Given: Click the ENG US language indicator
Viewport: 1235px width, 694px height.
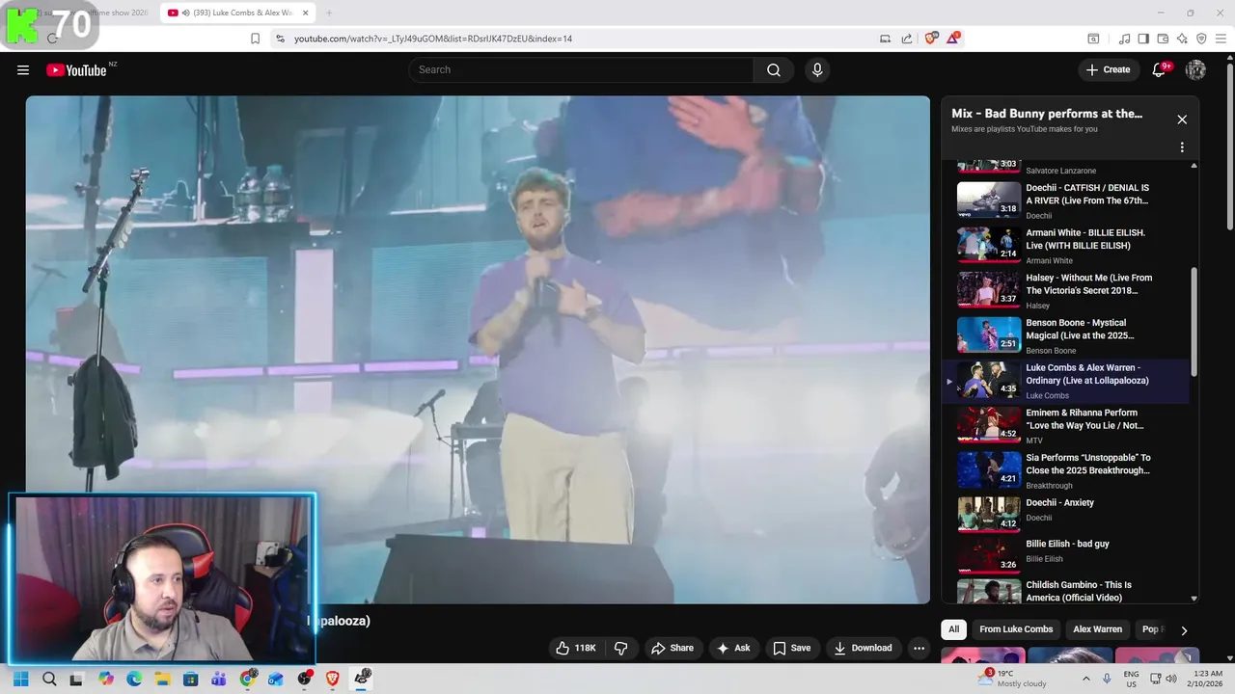Looking at the screenshot, I should pos(1131,679).
